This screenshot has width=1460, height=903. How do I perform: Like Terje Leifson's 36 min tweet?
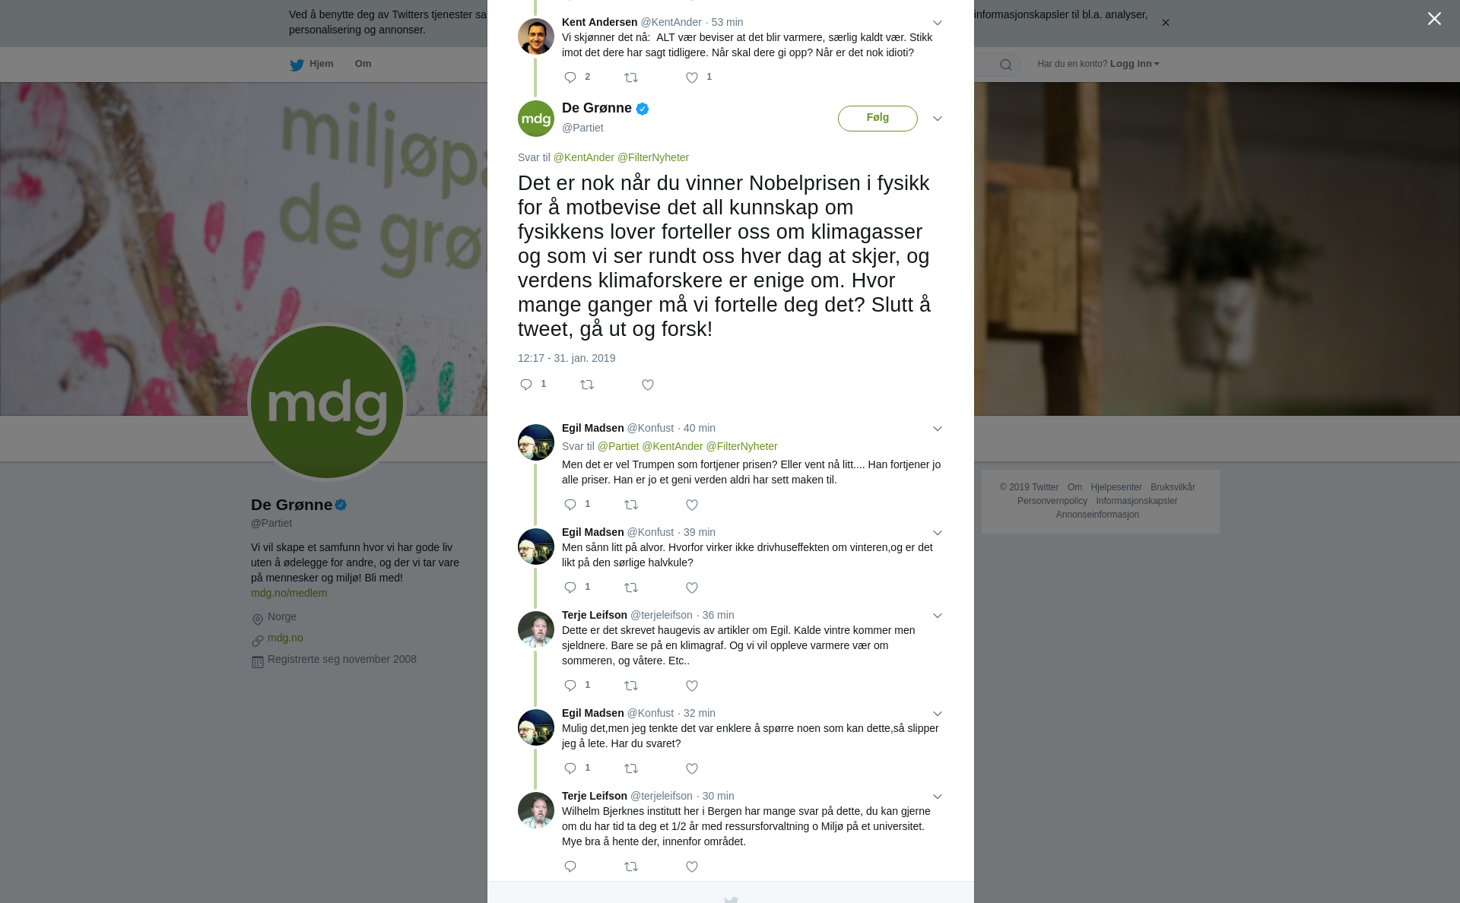[692, 686]
